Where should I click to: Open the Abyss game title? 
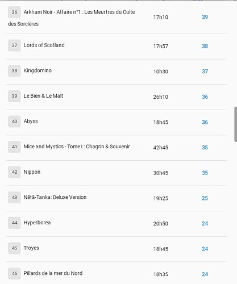tap(31, 122)
